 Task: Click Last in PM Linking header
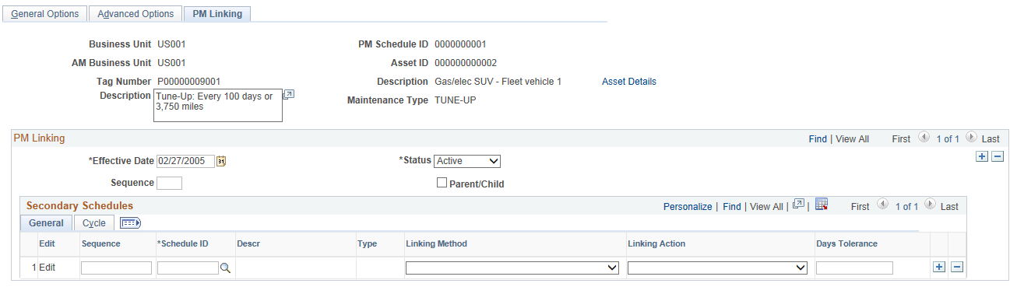tap(991, 139)
